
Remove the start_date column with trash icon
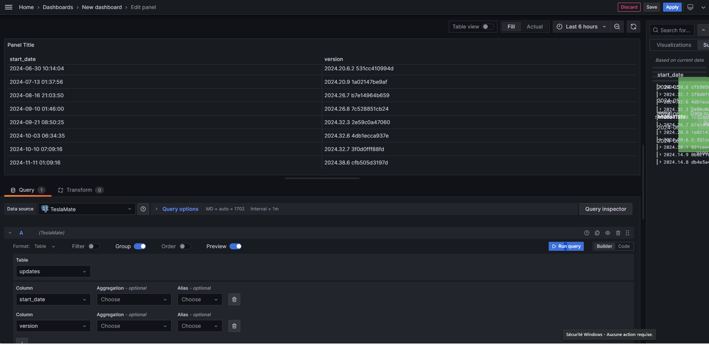(234, 300)
